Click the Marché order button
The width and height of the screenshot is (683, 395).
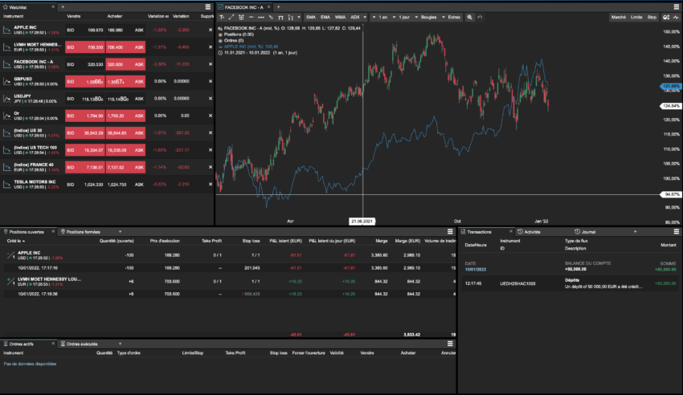coord(618,17)
